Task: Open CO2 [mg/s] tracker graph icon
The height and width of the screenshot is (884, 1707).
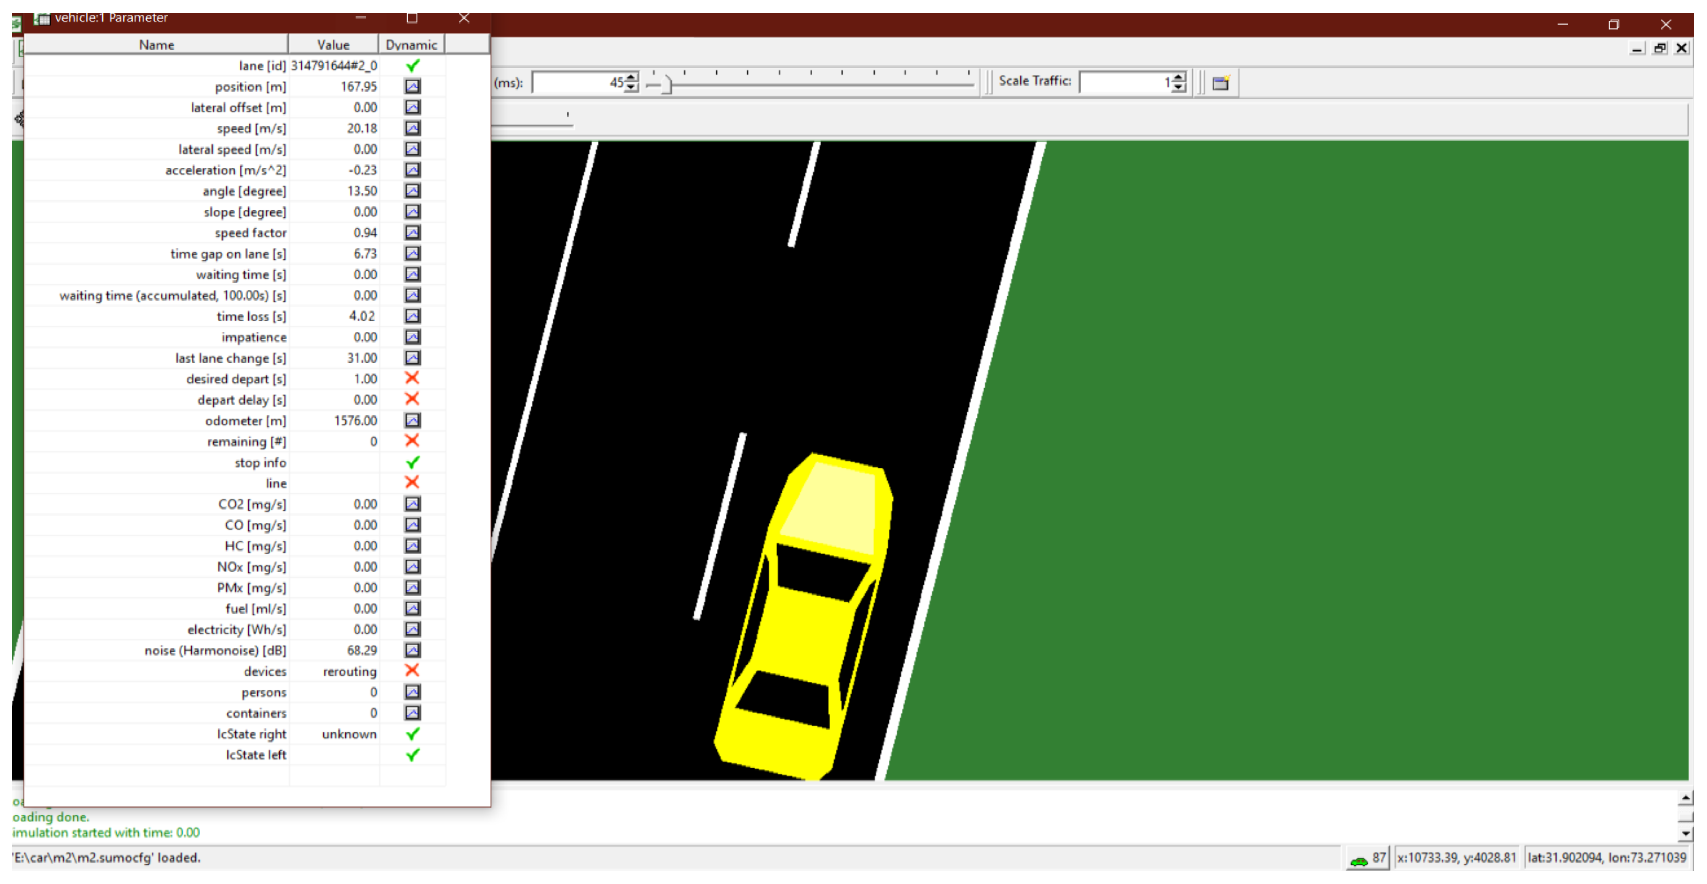Action: tap(412, 504)
